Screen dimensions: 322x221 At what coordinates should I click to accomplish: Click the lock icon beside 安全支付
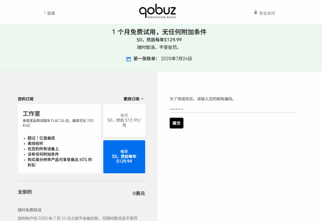coord(255,12)
